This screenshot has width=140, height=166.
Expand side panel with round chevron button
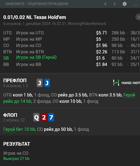click(138, 17)
